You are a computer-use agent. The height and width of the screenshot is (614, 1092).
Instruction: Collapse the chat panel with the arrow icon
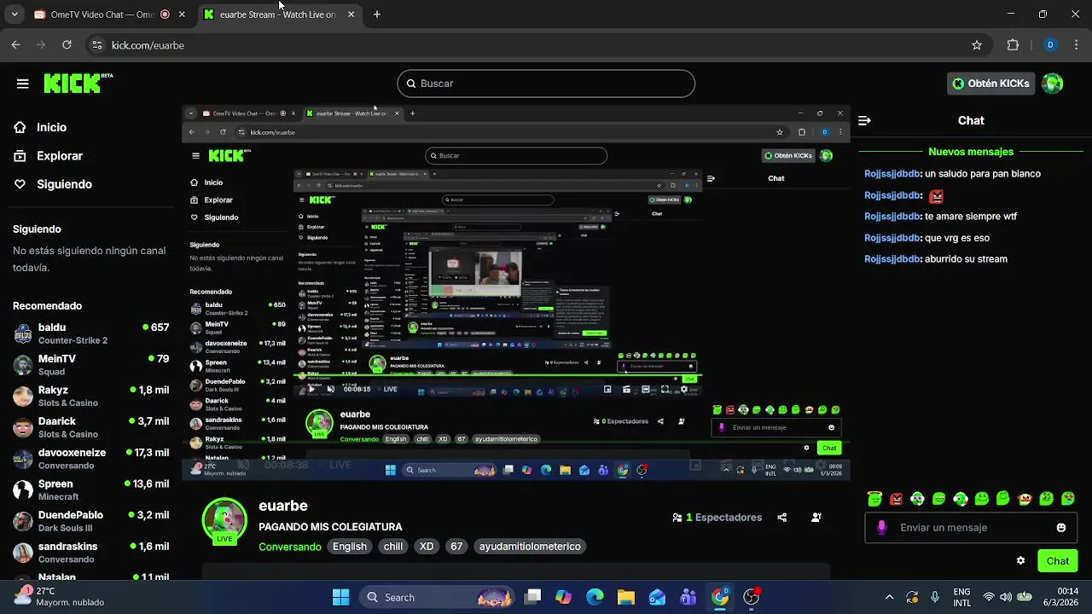pos(864,121)
